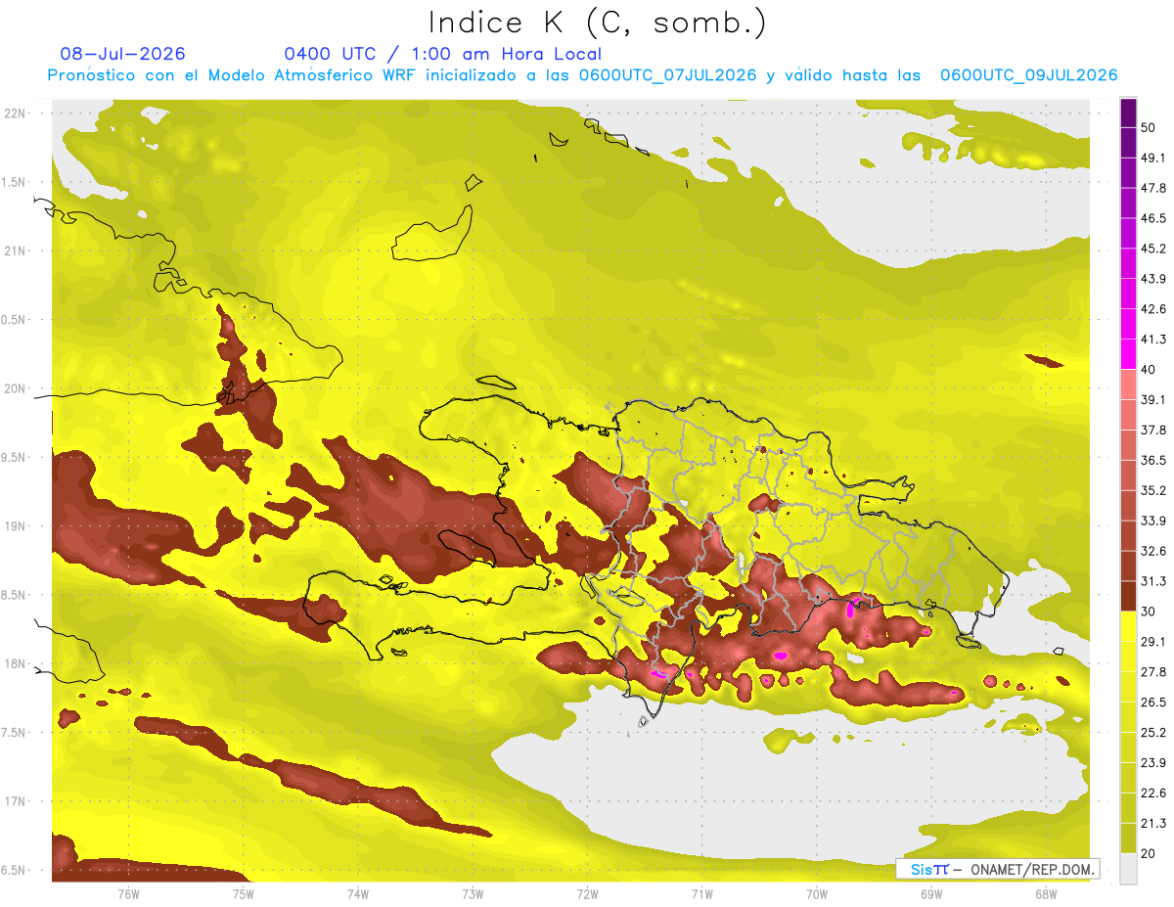1174x907 pixels.
Task: Click the light gray color bar segment below 20
Action: pyautogui.click(x=1129, y=868)
